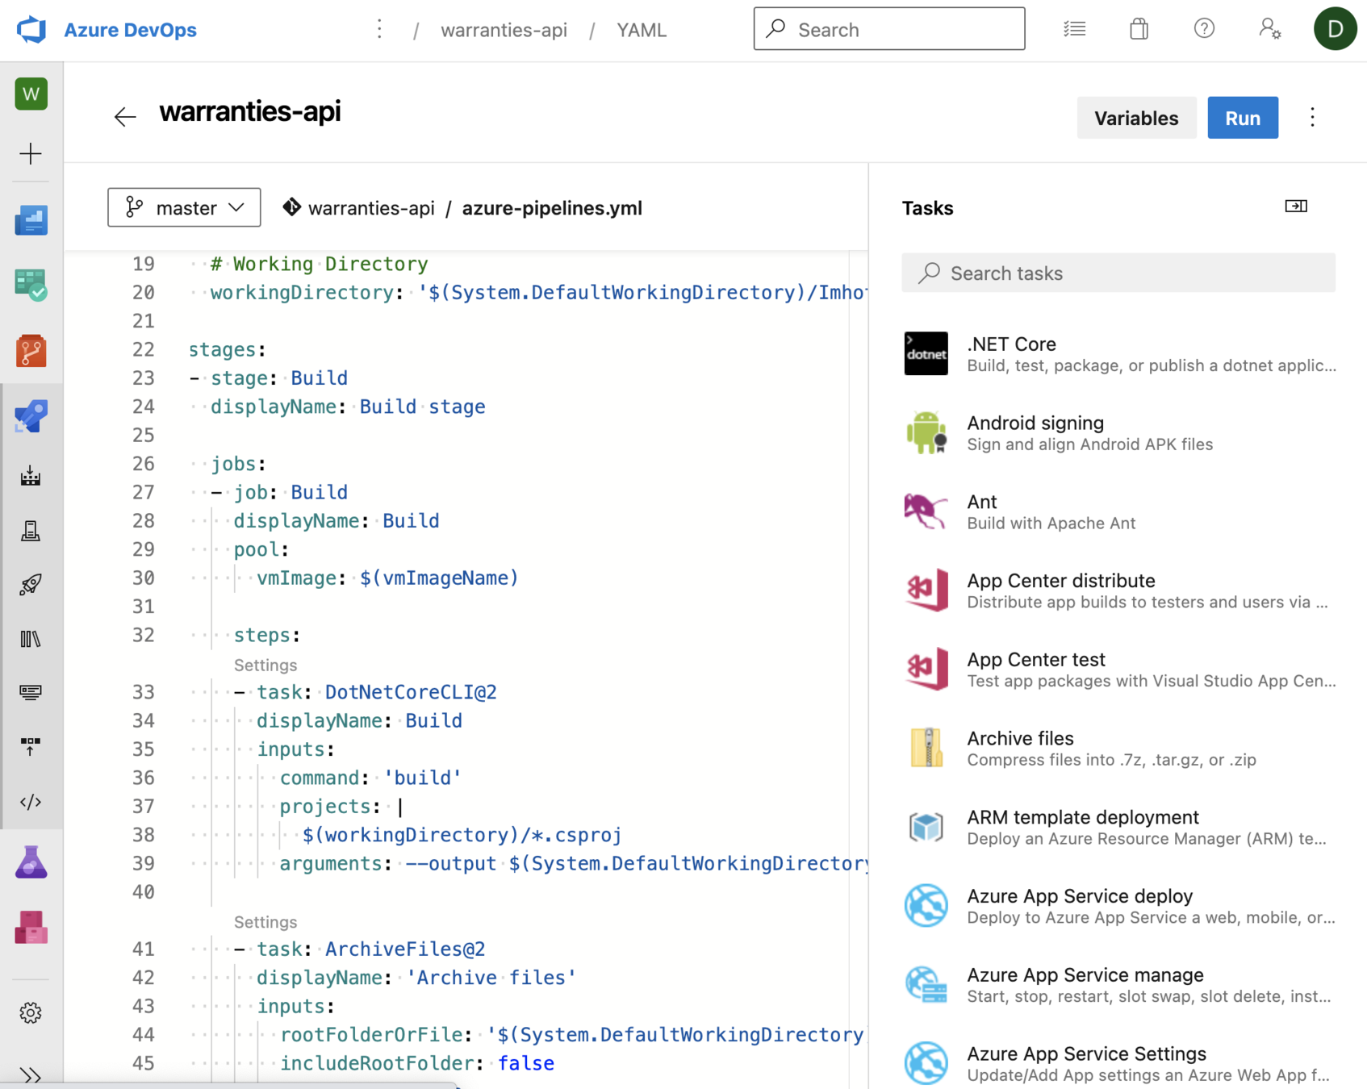Open Releases rocket icon in sidebar
Viewport: 1367px width, 1089px height.
[x=31, y=584]
